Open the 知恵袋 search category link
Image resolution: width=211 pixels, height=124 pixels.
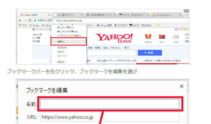tap(98, 48)
